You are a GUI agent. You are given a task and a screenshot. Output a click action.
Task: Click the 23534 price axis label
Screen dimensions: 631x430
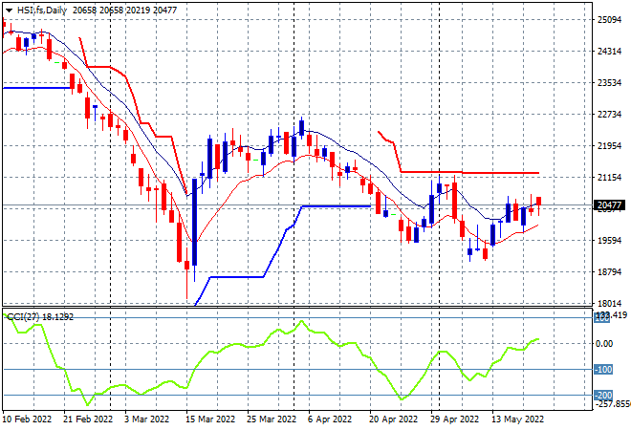tap(609, 82)
